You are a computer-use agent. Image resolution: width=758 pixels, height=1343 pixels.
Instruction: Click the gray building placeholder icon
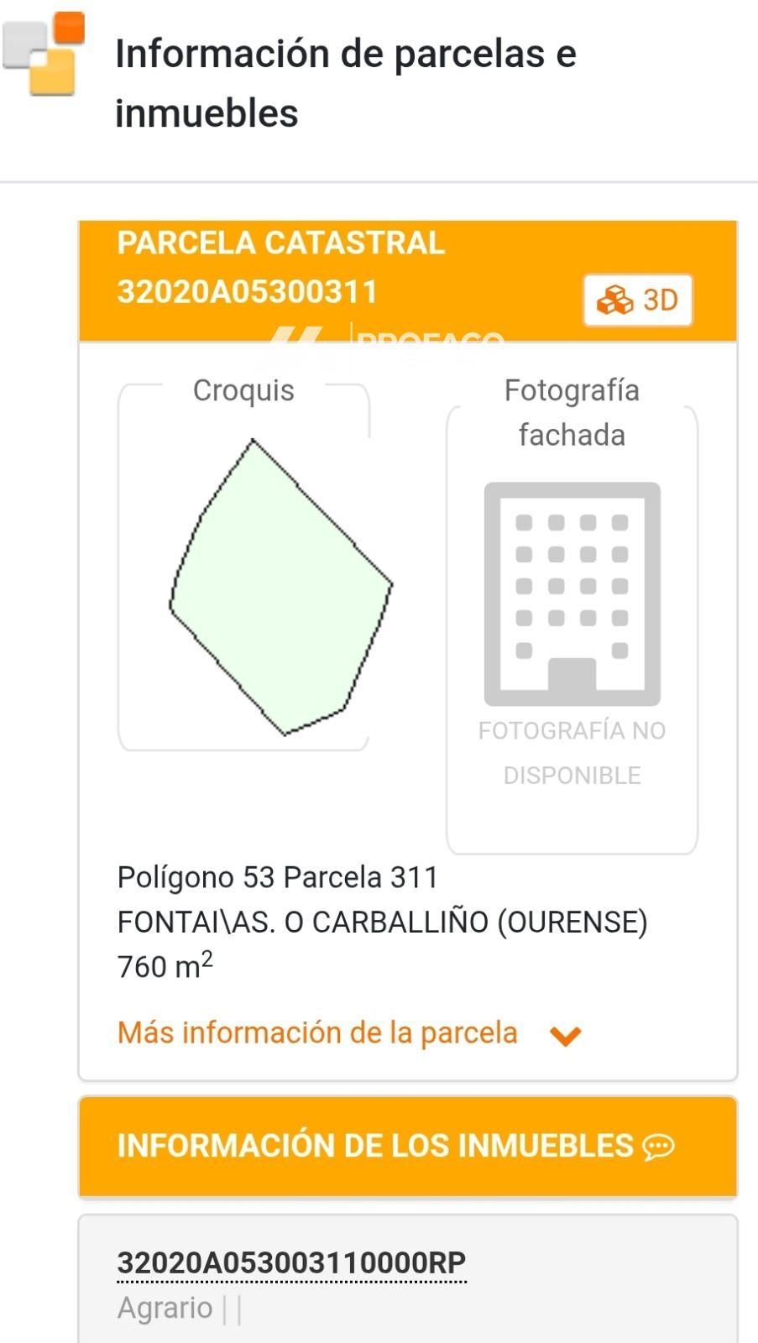[572, 594]
